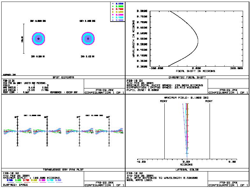Click the cyan marker in wavelength legend
This screenshot has width=251, height=189.
point(112,17)
